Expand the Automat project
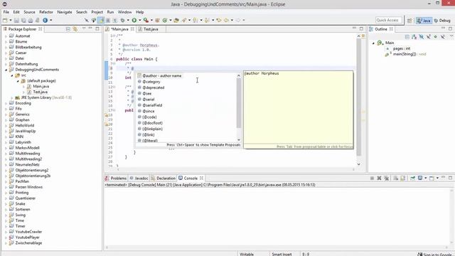The image size is (455, 256). click(6, 36)
